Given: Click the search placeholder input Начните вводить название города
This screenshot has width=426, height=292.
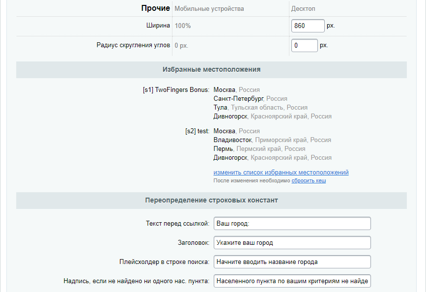Looking at the screenshot, I should [292, 262].
